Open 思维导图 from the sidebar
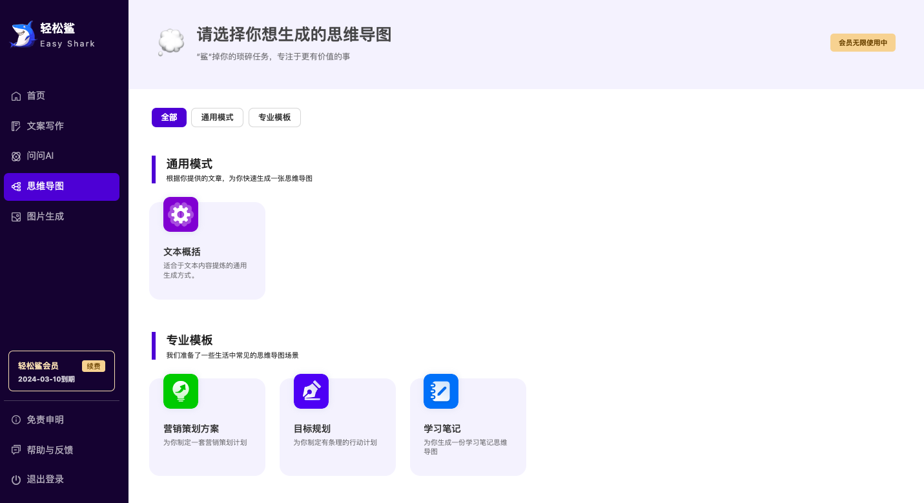Image resolution: width=924 pixels, height=503 pixels. [x=45, y=187]
